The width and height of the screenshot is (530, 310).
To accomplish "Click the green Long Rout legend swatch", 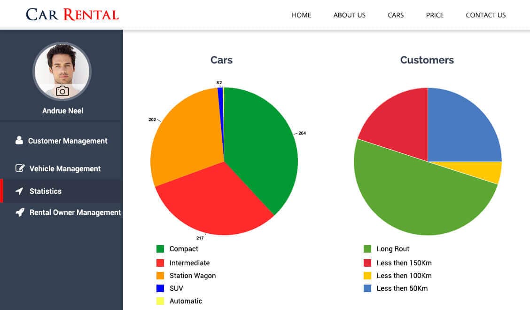I will [x=367, y=249].
